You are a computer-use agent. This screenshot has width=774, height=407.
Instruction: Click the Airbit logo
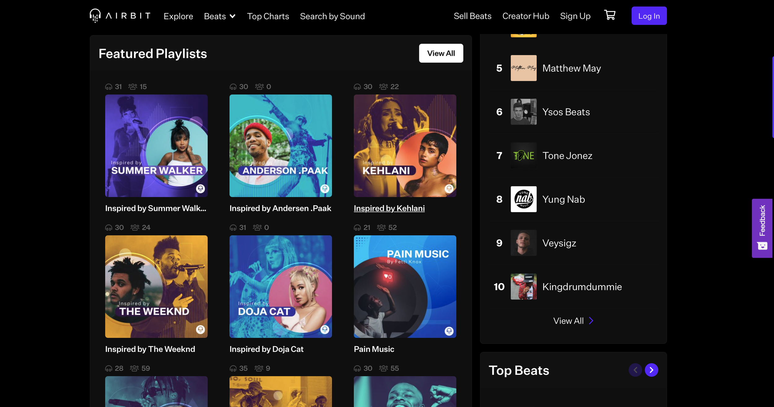point(120,15)
